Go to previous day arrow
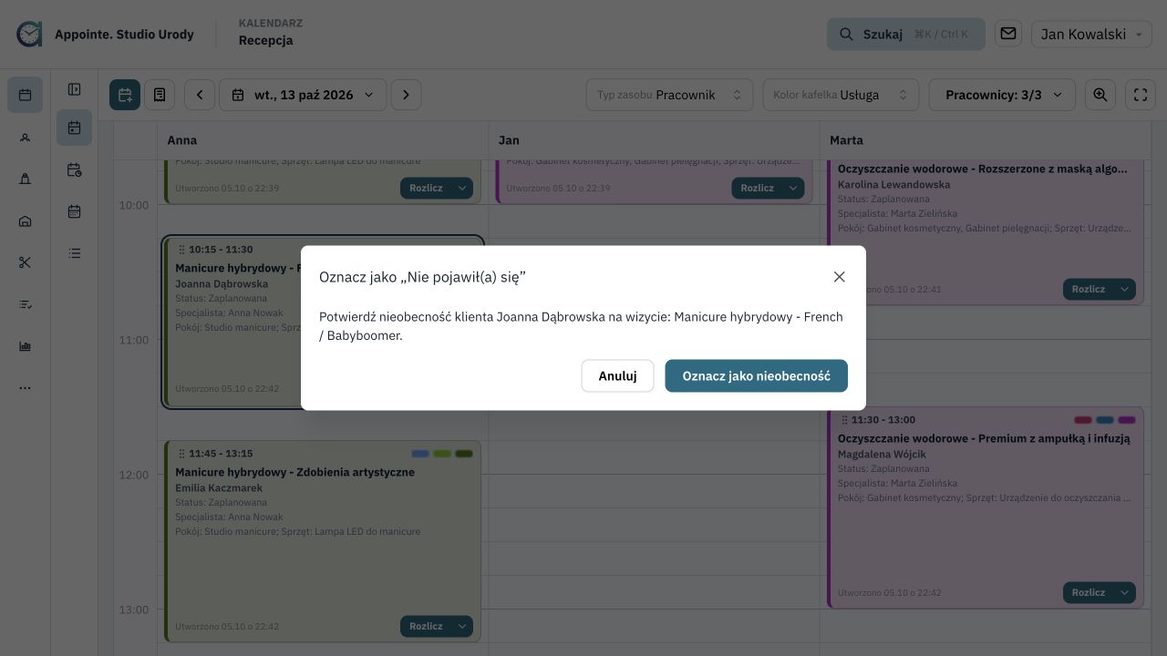This screenshot has height=656, width=1167. 200,95
